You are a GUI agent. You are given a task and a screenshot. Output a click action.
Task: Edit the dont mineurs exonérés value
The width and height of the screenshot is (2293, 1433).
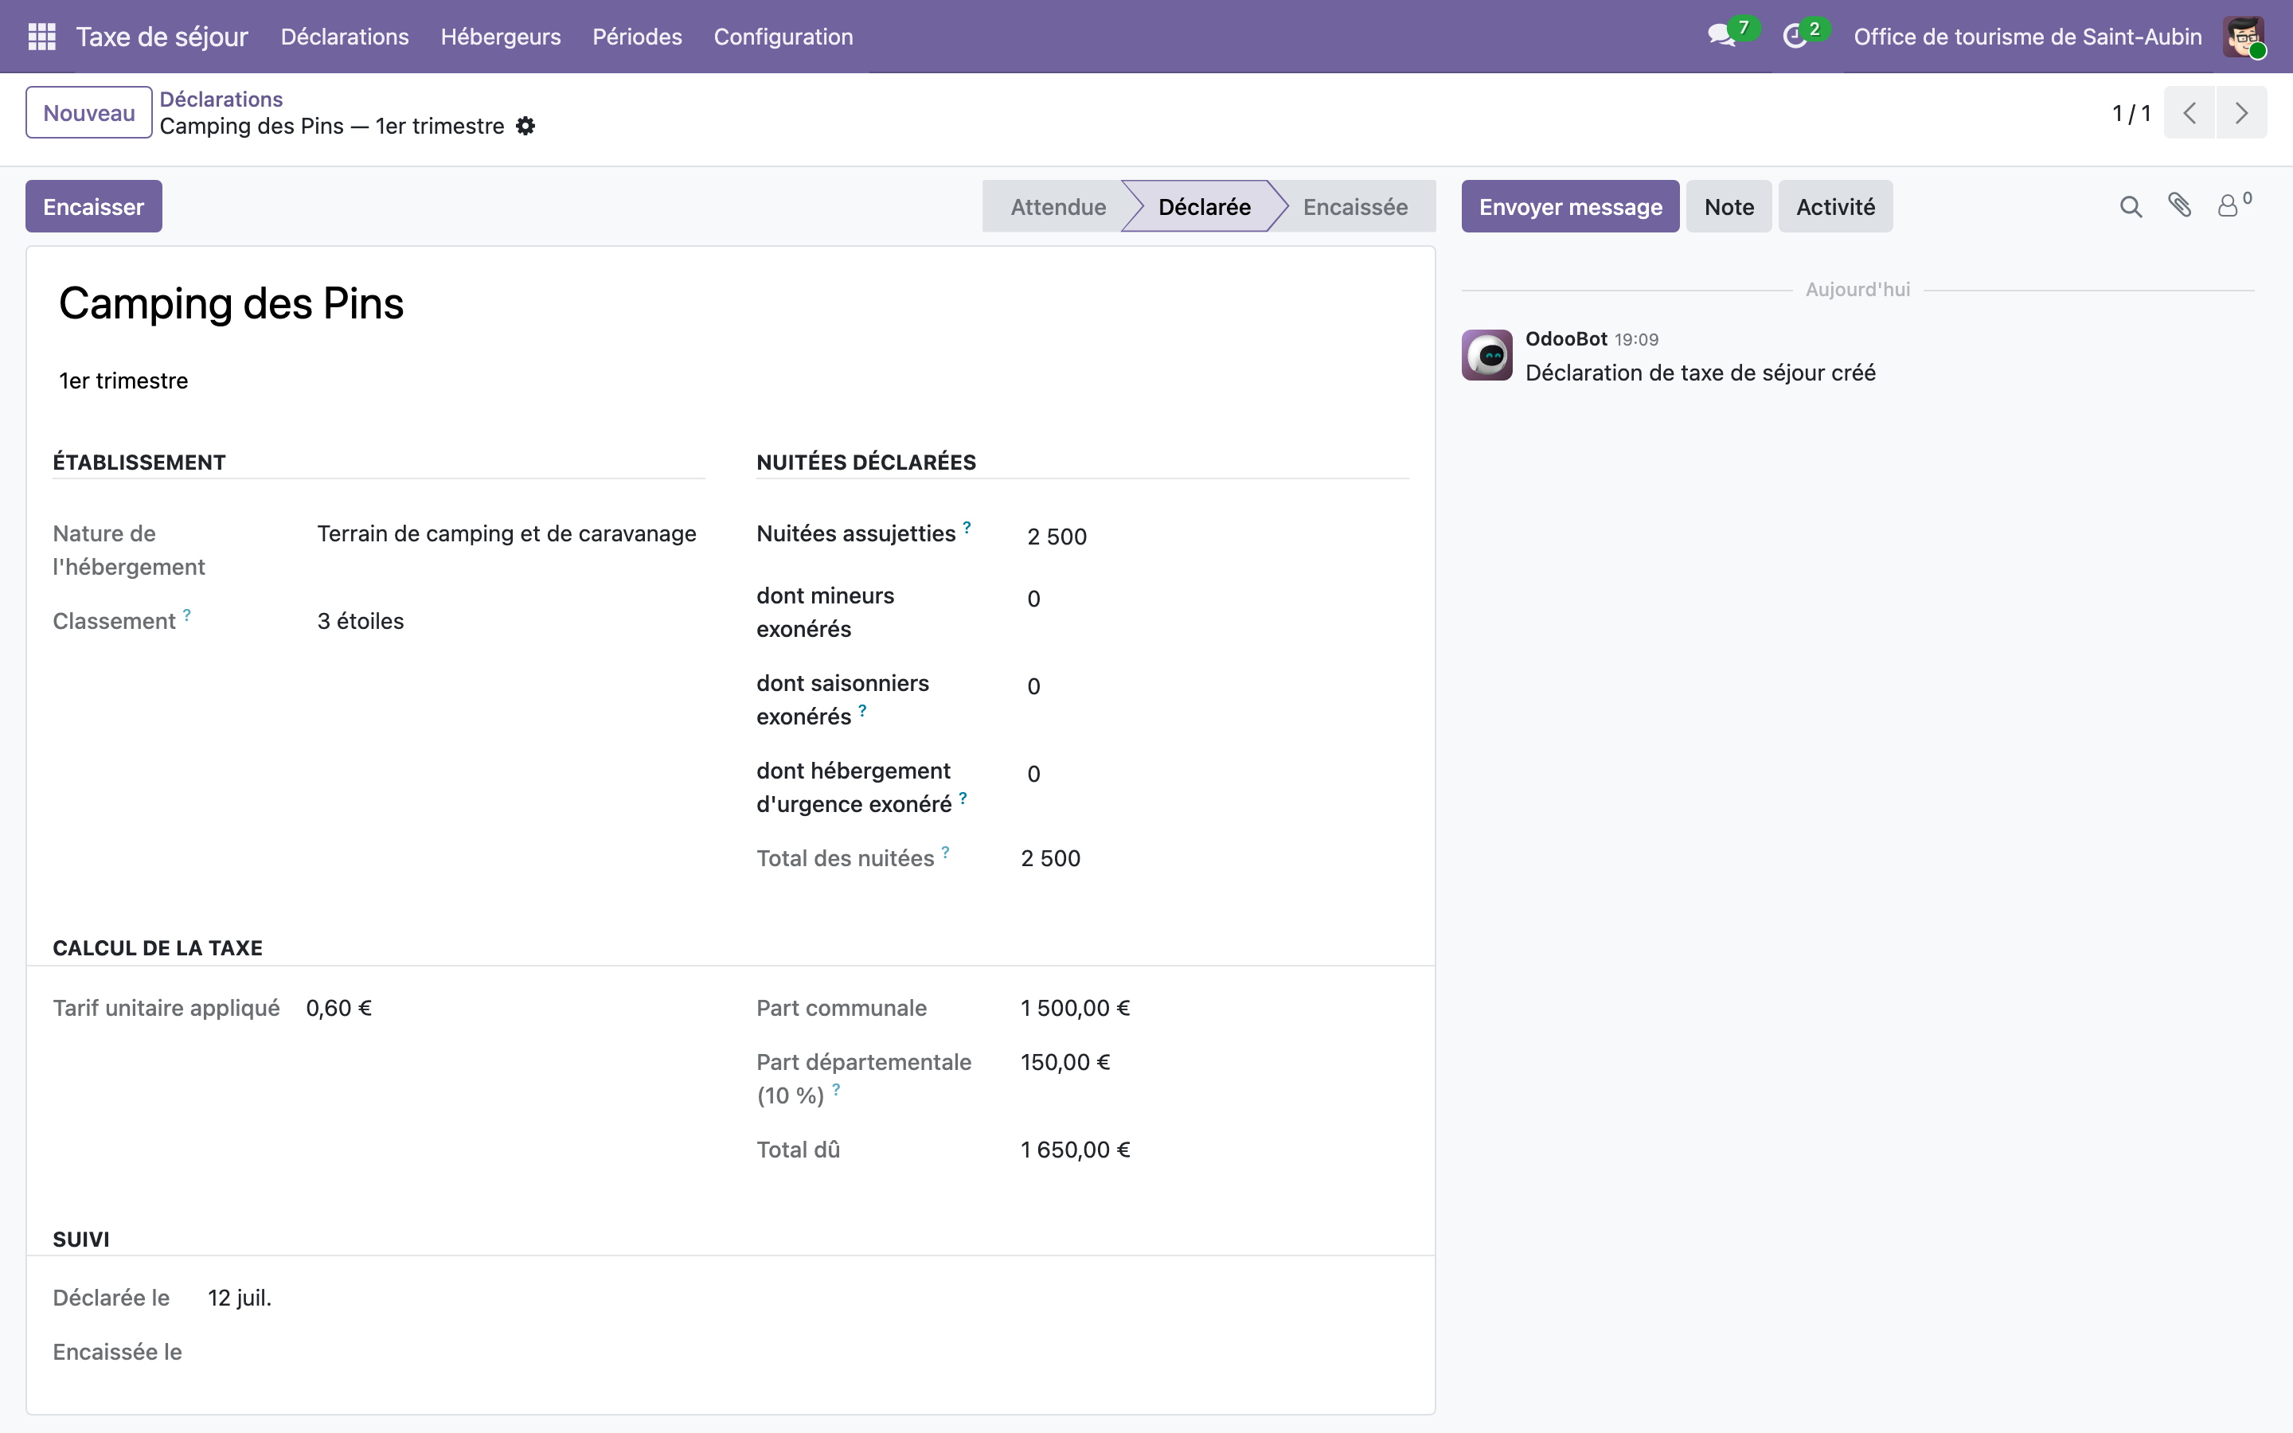[x=1215, y=599]
